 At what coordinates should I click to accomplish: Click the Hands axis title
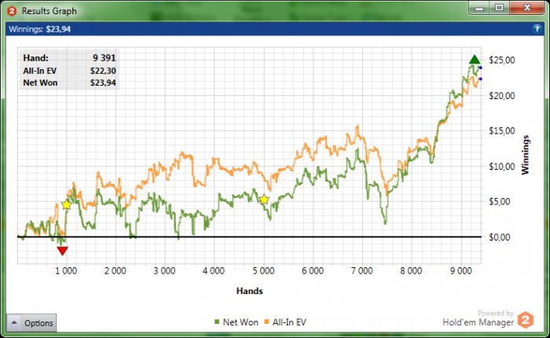click(249, 291)
